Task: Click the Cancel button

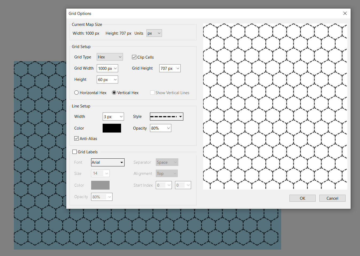Action: point(332,198)
